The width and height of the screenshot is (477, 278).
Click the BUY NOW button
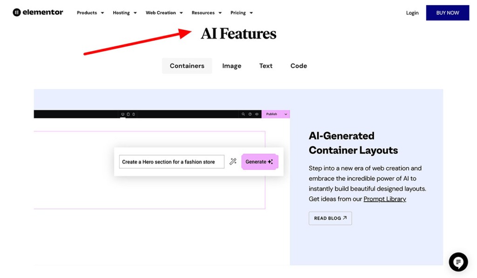click(447, 13)
